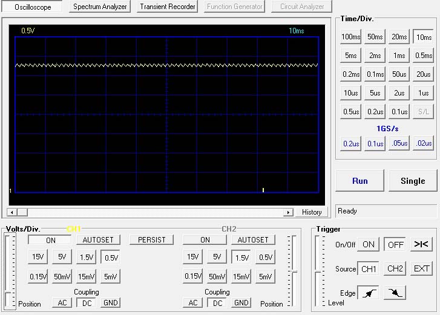Set CH1 to 1.5V per division
440x315 pixels.
[86, 257]
